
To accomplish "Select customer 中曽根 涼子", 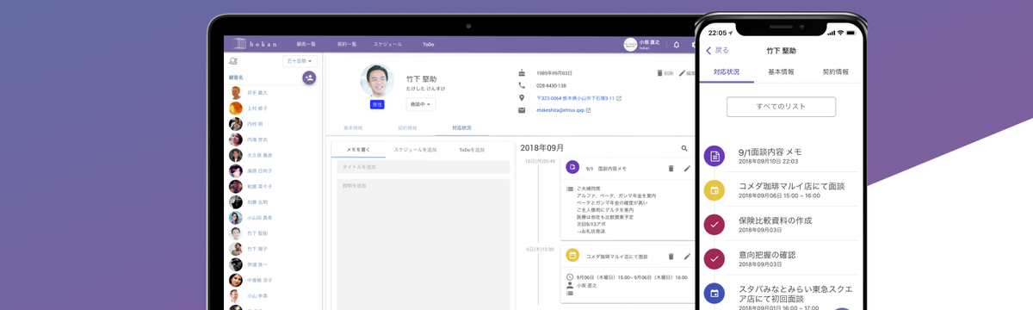I will [x=250, y=280].
